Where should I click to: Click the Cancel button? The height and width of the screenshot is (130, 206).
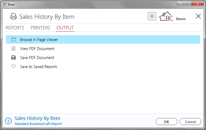pyautogui.click(x=190, y=122)
